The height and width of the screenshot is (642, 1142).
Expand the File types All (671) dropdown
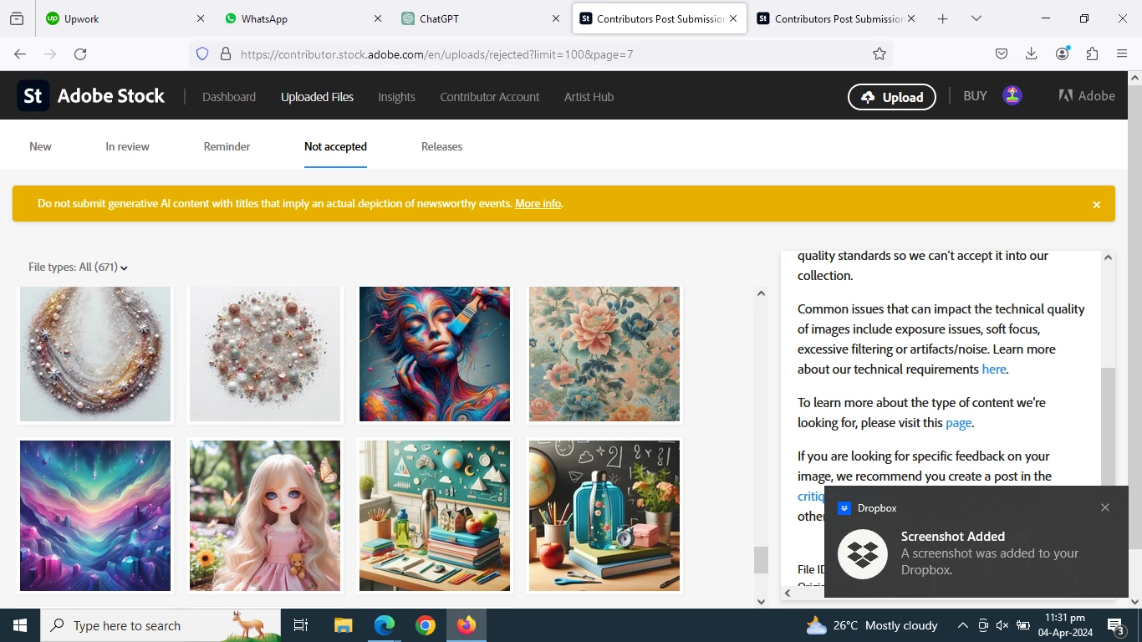point(79,267)
